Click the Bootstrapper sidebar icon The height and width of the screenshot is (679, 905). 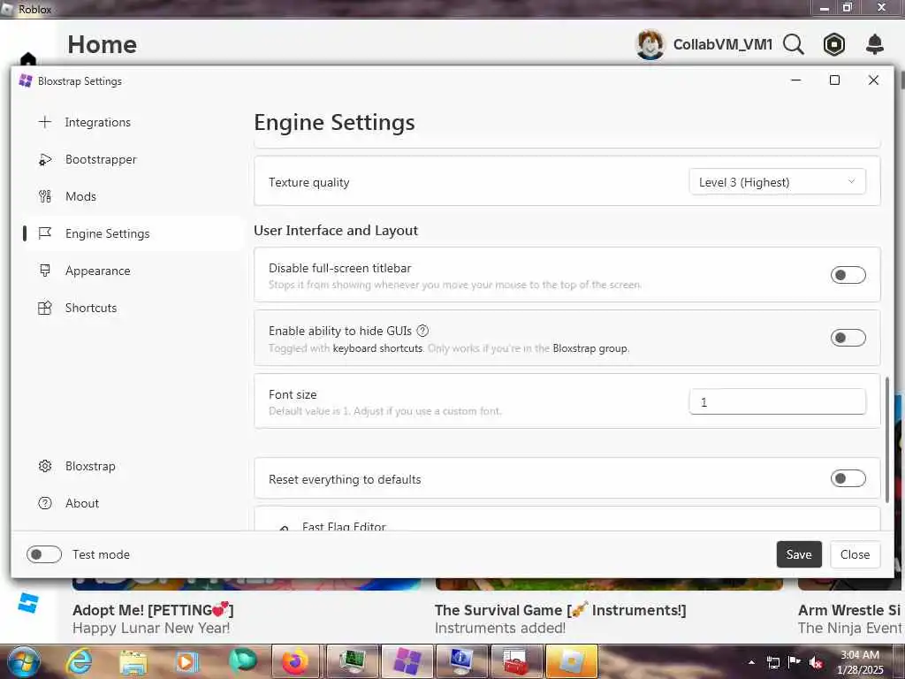click(x=44, y=159)
